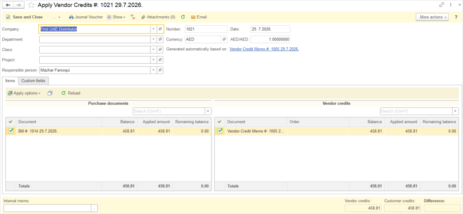Go forward with the right arrow button

pos(18,5)
